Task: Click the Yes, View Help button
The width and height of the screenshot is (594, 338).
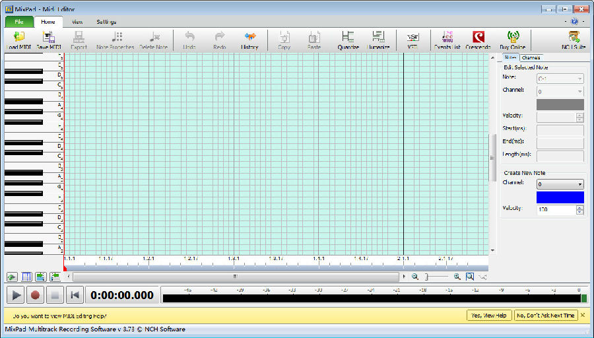Action: point(489,316)
